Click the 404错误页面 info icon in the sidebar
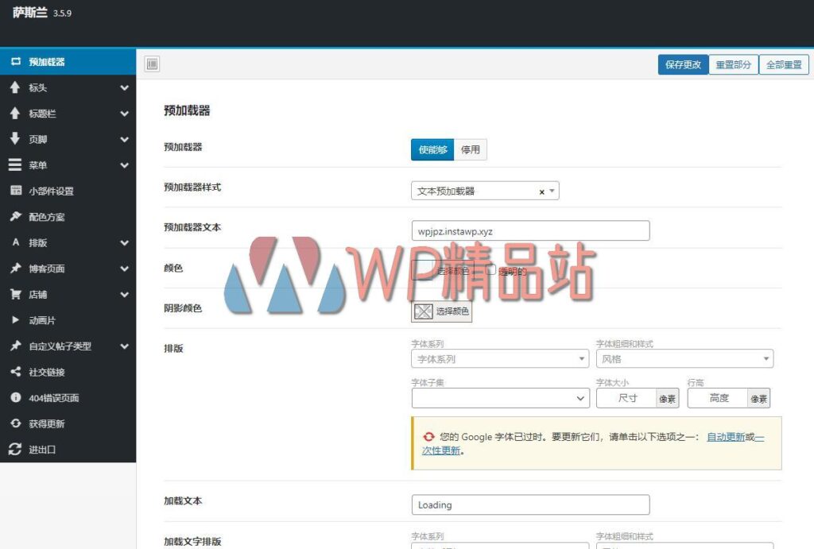This screenshot has width=814, height=549. click(15, 398)
